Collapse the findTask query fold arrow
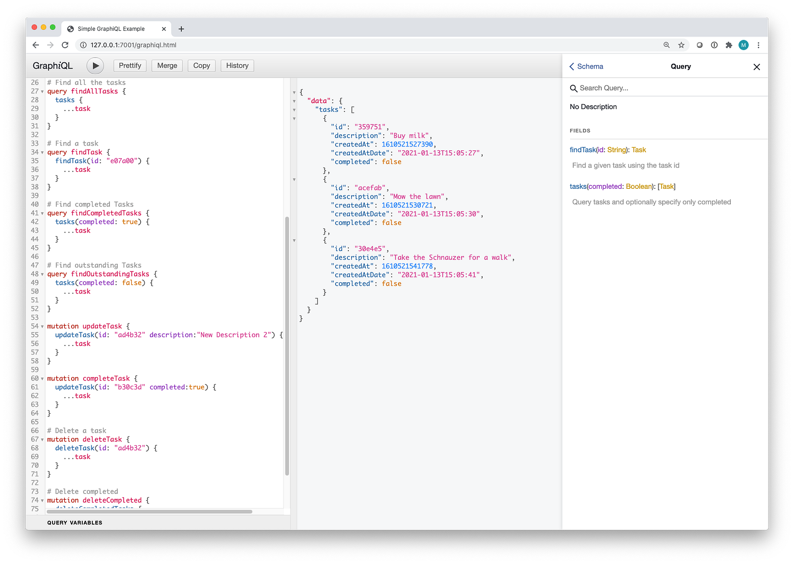 point(42,152)
